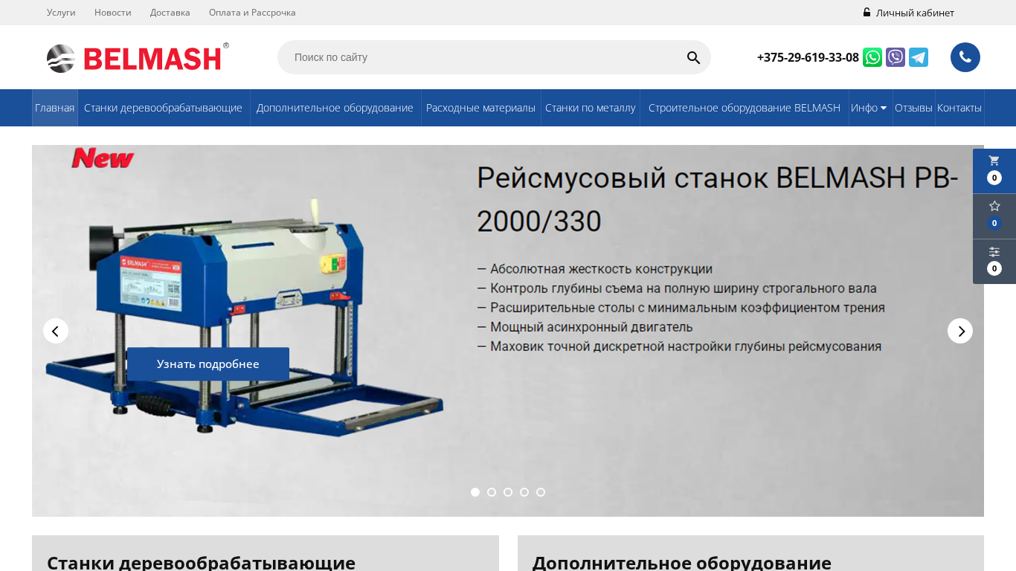Image resolution: width=1016 pixels, height=571 pixels.
Task: Click the Оплата и Рассрочка link
Action: tap(252, 13)
